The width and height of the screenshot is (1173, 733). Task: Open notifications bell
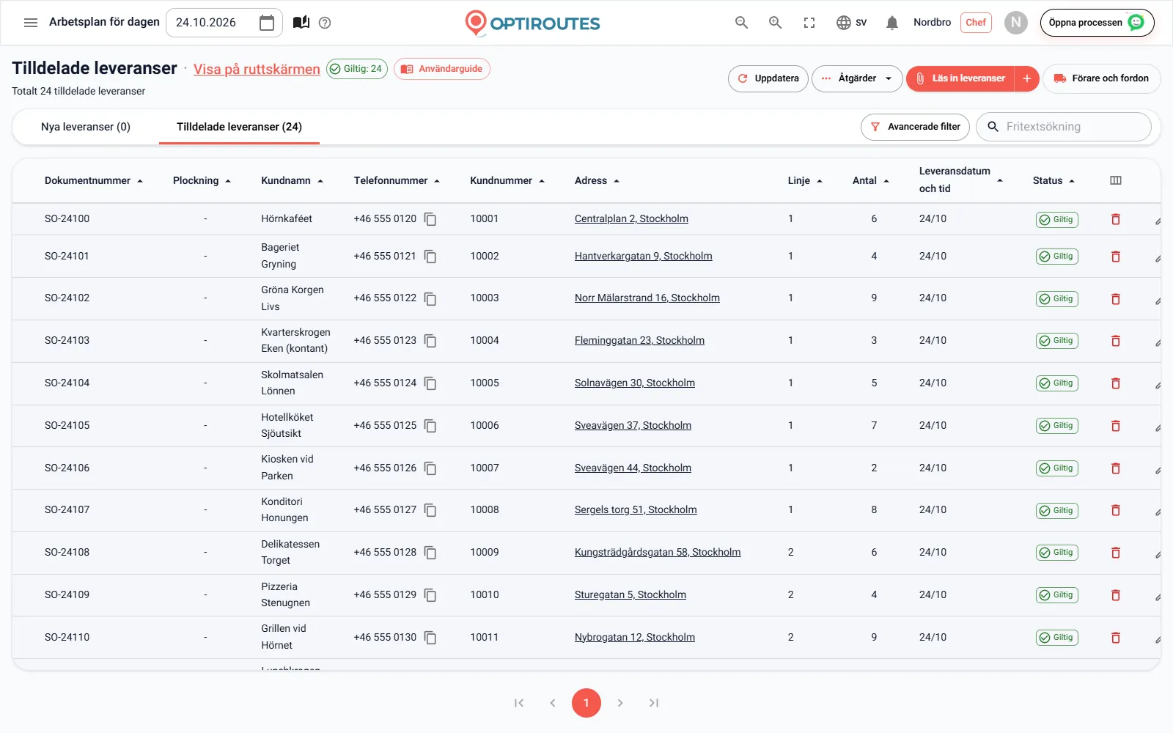tap(892, 23)
